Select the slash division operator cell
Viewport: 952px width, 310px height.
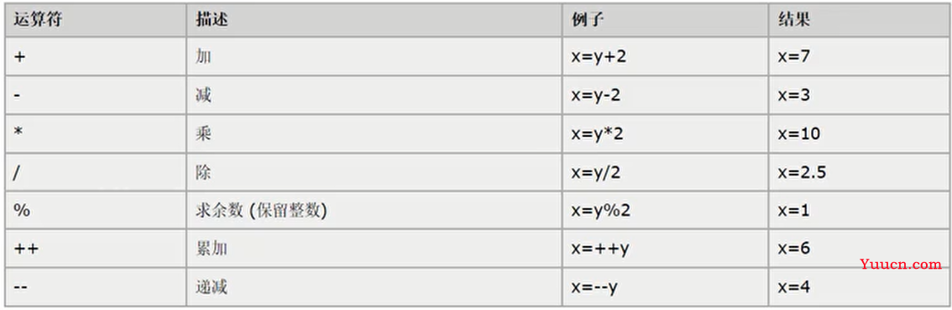[96, 172]
